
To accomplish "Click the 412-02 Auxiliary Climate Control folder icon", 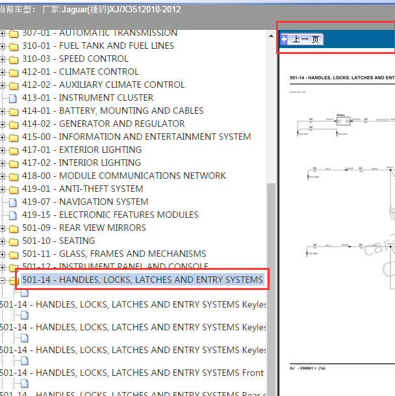I will [x=14, y=85].
